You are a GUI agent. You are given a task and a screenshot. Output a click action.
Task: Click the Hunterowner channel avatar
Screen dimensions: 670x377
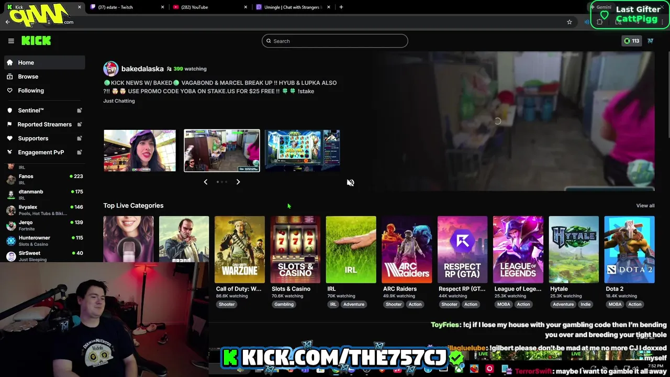click(11, 241)
